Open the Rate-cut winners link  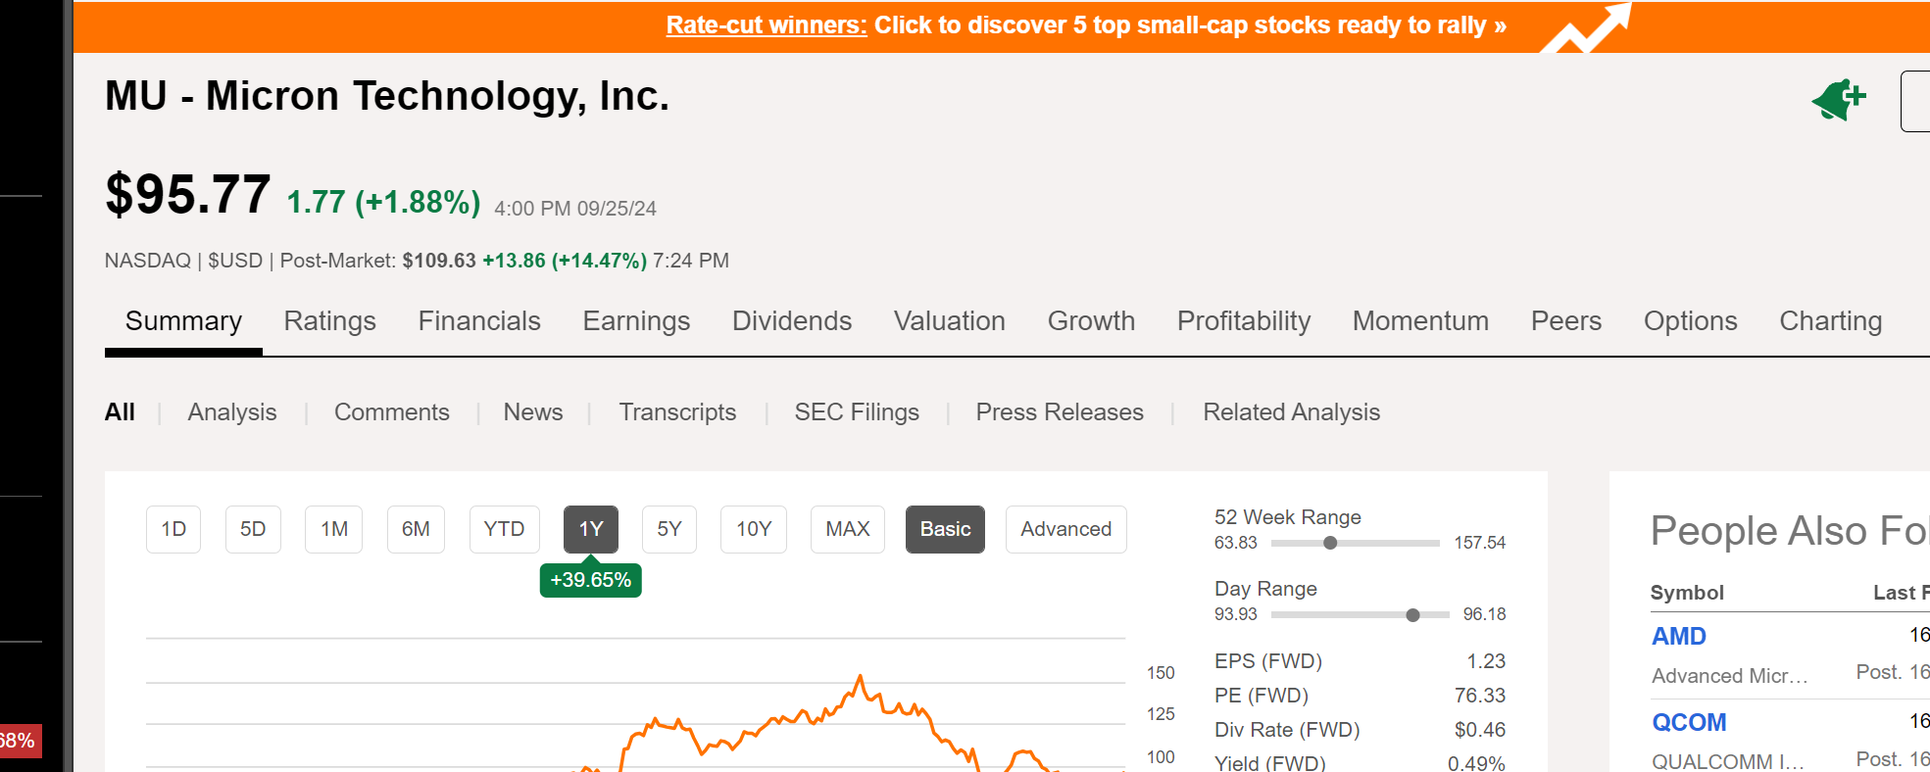[766, 25]
